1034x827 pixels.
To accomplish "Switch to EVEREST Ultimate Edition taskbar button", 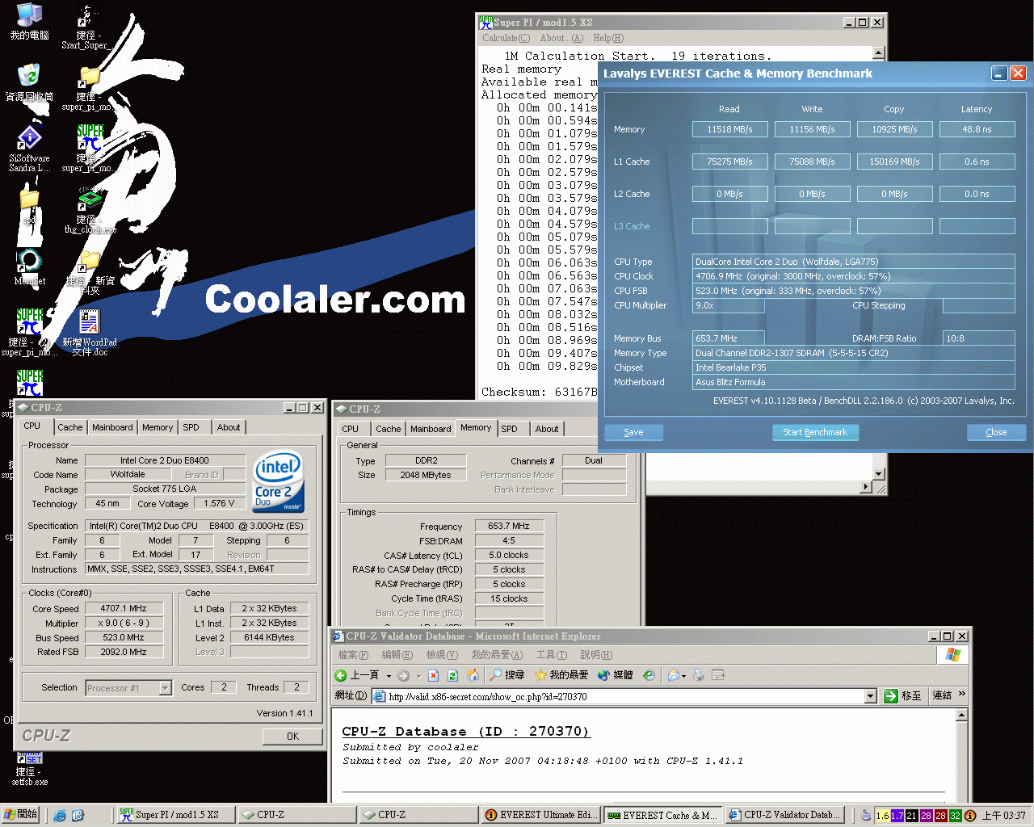I will click(x=541, y=815).
